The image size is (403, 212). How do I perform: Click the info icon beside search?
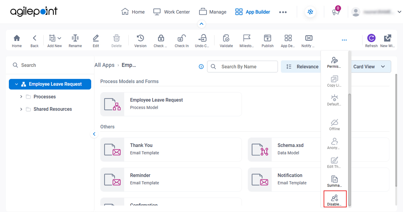pyautogui.click(x=201, y=67)
